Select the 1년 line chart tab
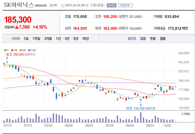Image resolution: width=195 pixels, height=134 pixels. coord(58,39)
